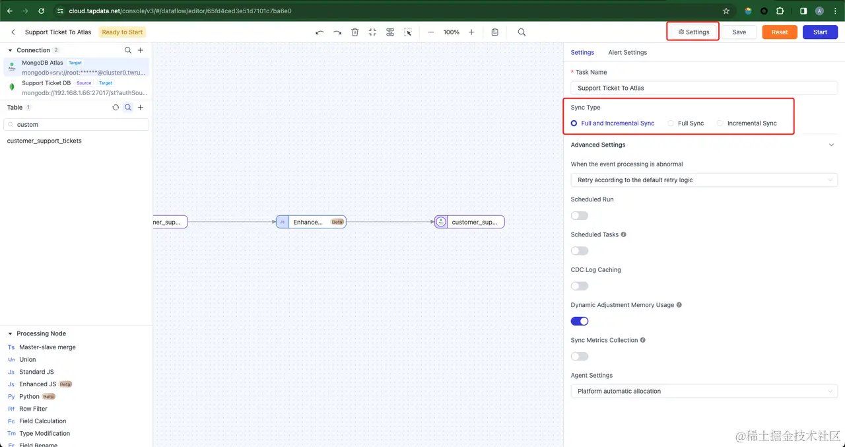845x447 pixels.
Task: Click the orange Reset button
Action: coord(780,32)
